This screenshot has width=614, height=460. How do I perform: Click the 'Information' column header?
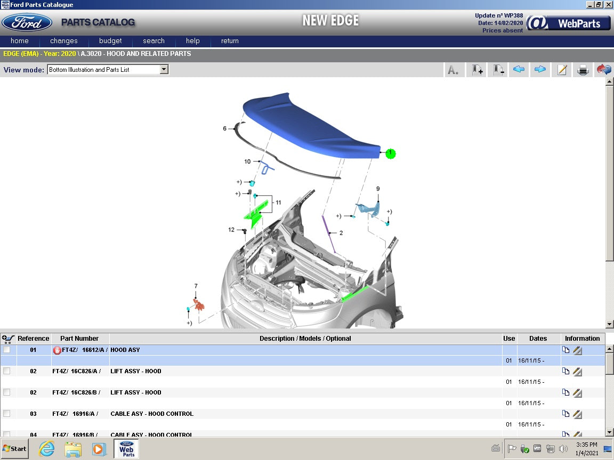click(x=582, y=339)
